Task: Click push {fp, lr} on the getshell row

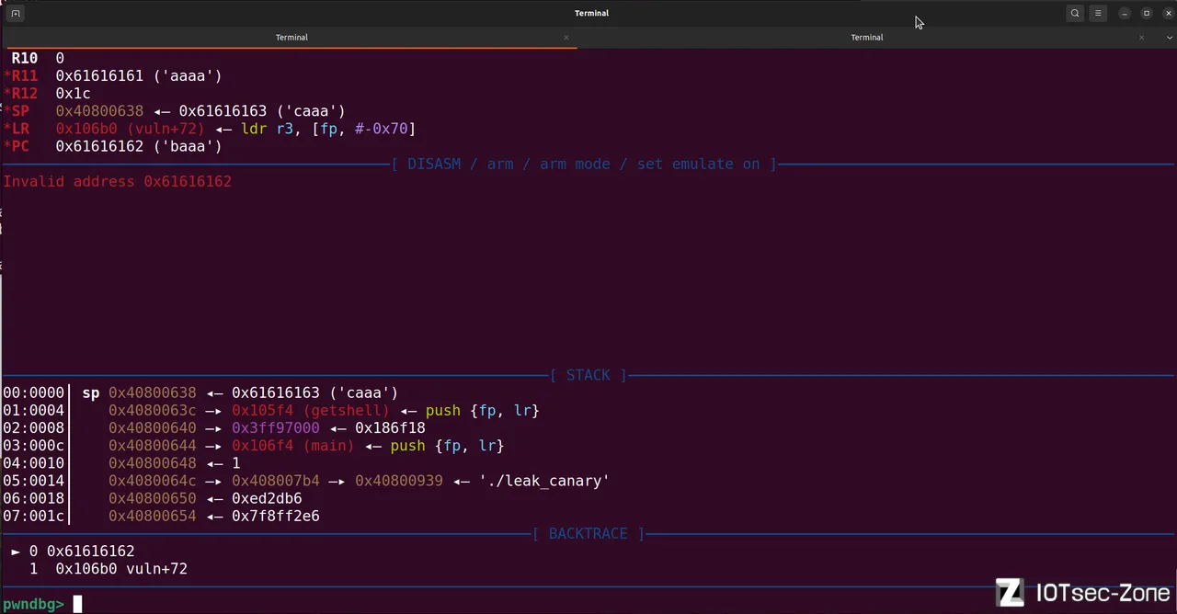Action: [482, 411]
